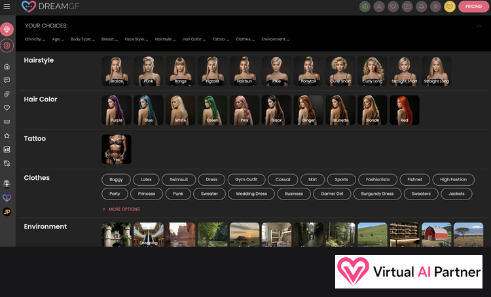Open the sidebar chat bubble icon

[x=7, y=80]
